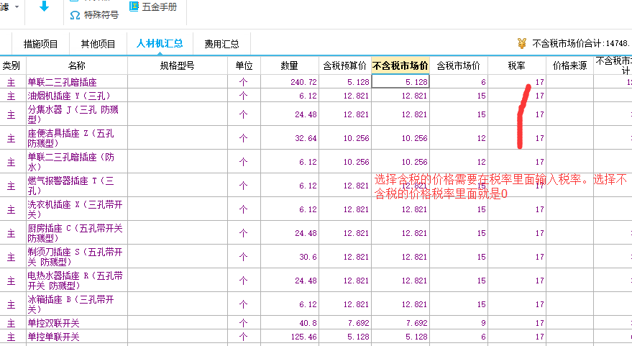This screenshot has height=346, width=632.
Task: Click quantity cell 125.46
Action: tap(290, 337)
